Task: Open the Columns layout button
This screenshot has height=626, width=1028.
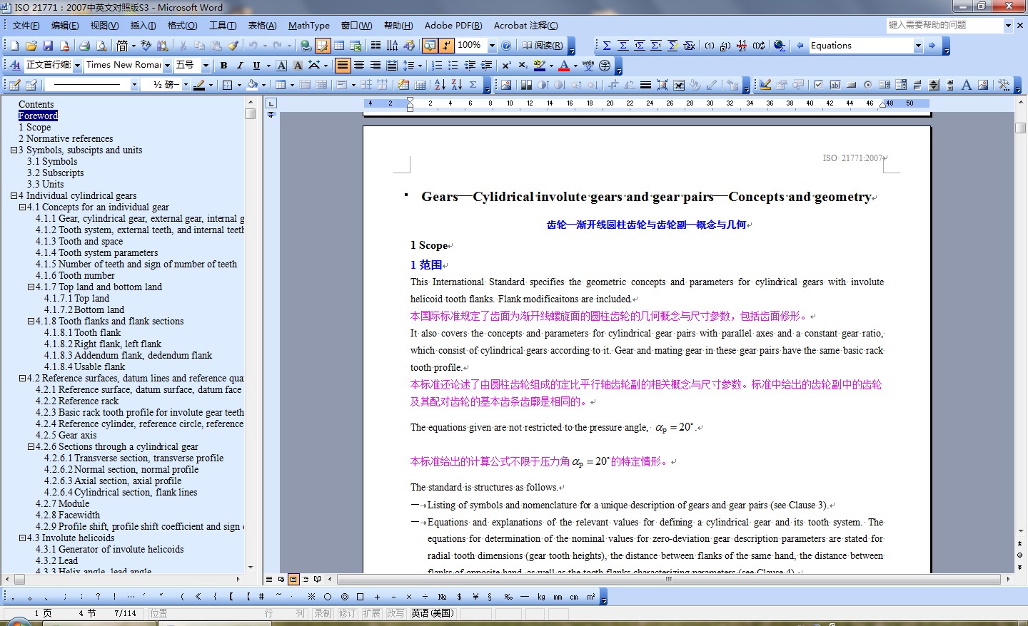Action: coord(376,46)
